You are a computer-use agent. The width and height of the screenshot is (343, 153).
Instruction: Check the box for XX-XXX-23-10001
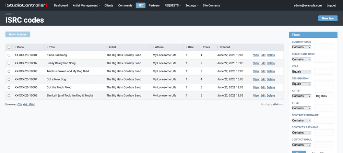[9, 55]
